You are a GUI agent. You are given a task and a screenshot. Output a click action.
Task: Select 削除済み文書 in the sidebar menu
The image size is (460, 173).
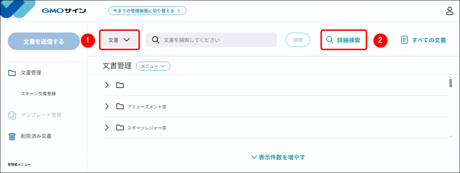pyautogui.click(x=36, y=137)
